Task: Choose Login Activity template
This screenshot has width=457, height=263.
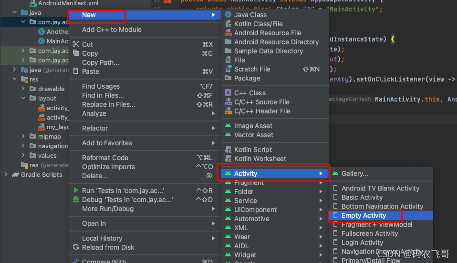Action: tap(362, 243)
